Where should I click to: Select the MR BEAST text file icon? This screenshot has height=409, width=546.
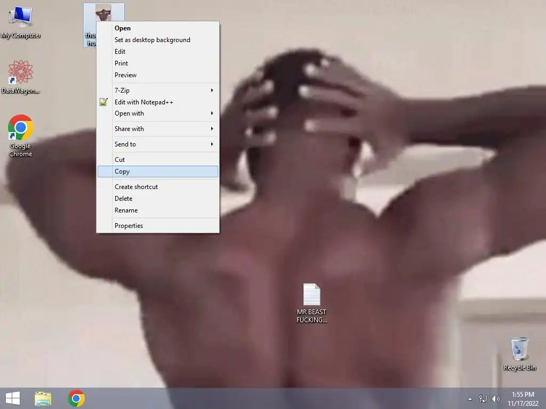(x=311, y=303)
